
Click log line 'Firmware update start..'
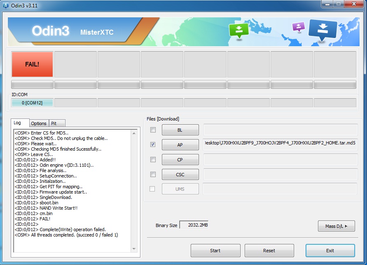pyautogui.click(x=51, y=192)
